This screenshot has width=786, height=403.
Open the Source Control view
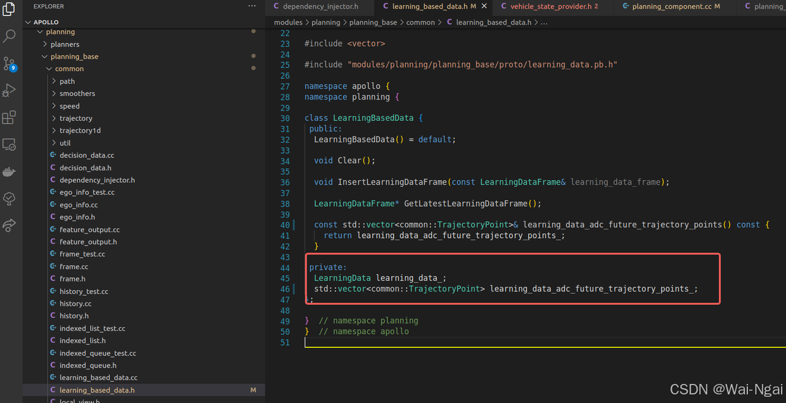[9, 63]
